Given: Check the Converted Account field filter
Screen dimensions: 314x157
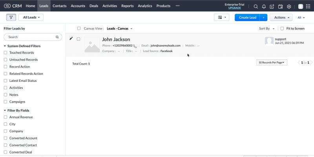Looking at the screenshot, I should click(5, 138).
